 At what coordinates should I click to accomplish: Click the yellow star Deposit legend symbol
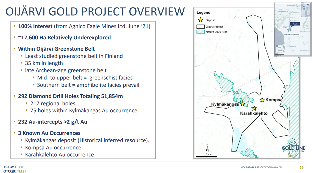(201, 20)
